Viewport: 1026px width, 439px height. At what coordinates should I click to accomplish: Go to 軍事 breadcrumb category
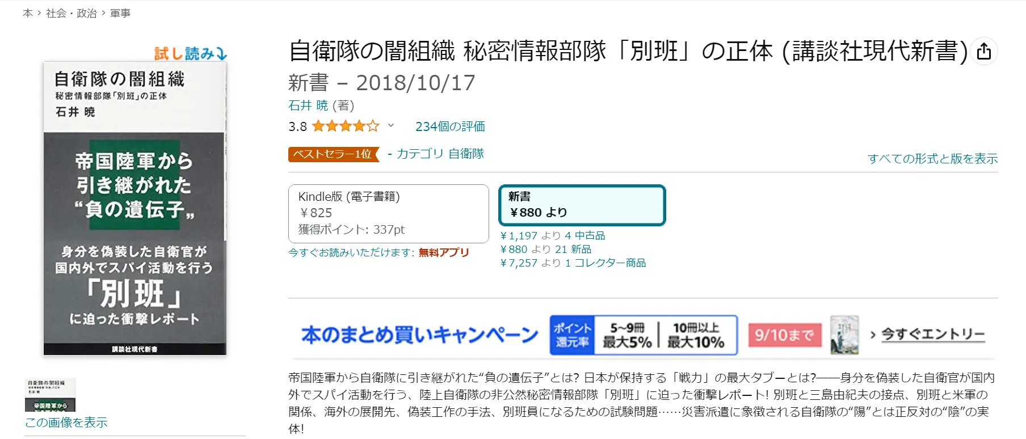[120, 13]
